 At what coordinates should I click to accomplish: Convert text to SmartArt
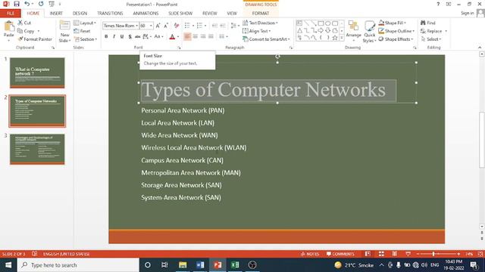[266, 39]
